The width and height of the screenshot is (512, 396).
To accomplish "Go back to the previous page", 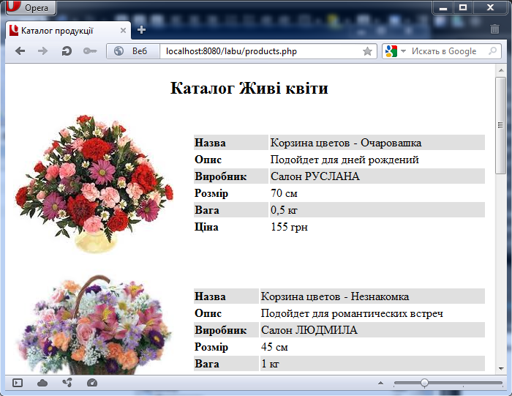I will [20, 51].
